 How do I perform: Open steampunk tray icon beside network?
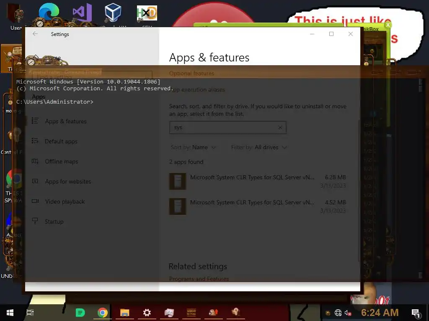[328, 313]
